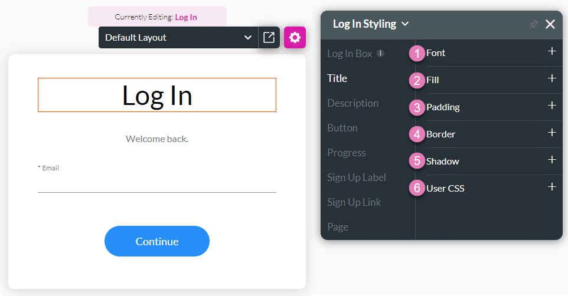Image resolution: width=568 pixels, height=296 pixels.
Task: Pin the Log In Styling panel
Action: (534, 24)
